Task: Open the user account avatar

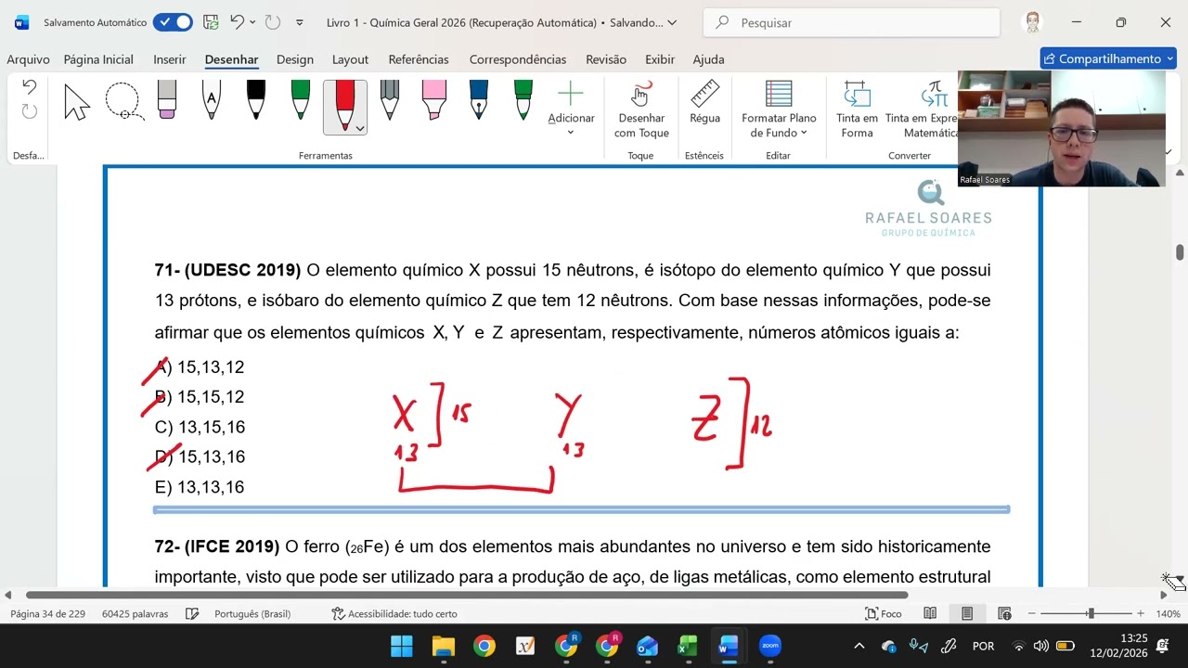Action: point(1032,22)
